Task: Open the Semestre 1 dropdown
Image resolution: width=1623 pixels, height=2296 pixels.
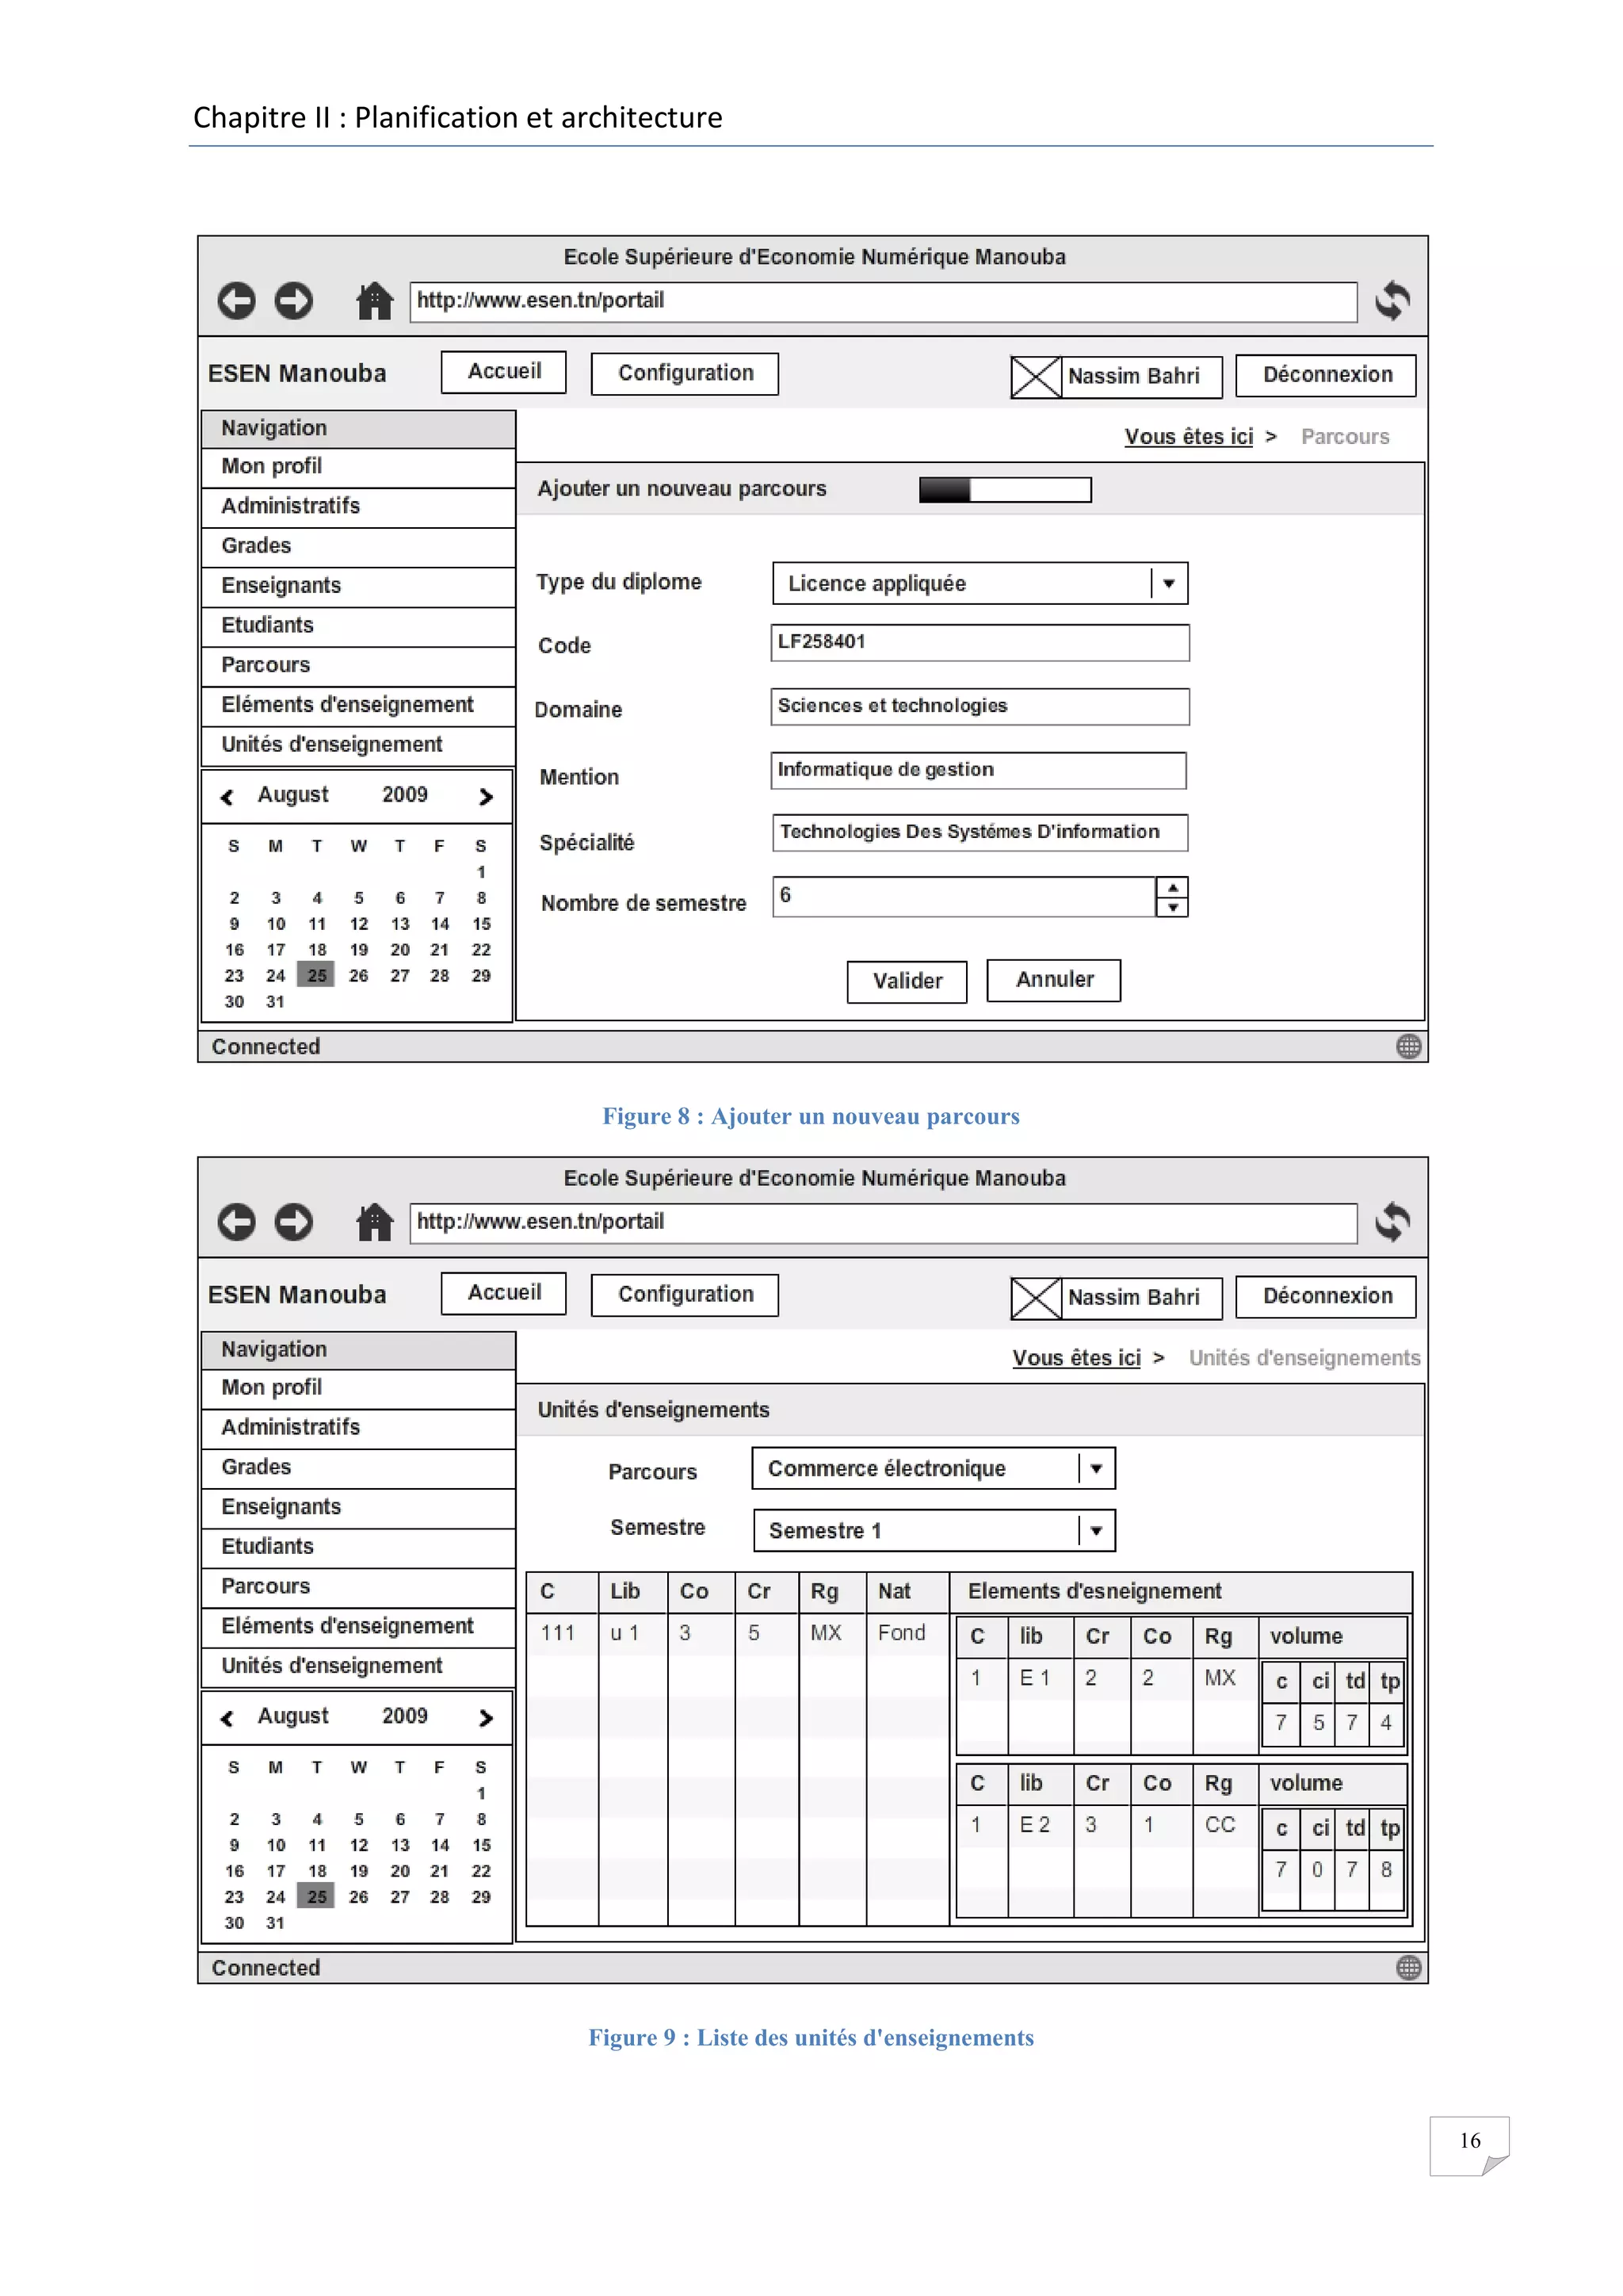Action: [1096, 1530]
